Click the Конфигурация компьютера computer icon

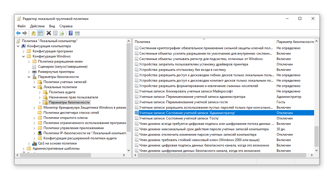tap(24, 46)
